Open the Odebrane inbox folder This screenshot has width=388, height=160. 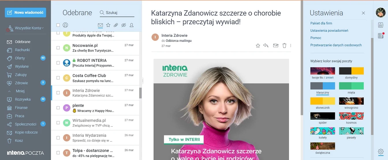pos(23,42)
